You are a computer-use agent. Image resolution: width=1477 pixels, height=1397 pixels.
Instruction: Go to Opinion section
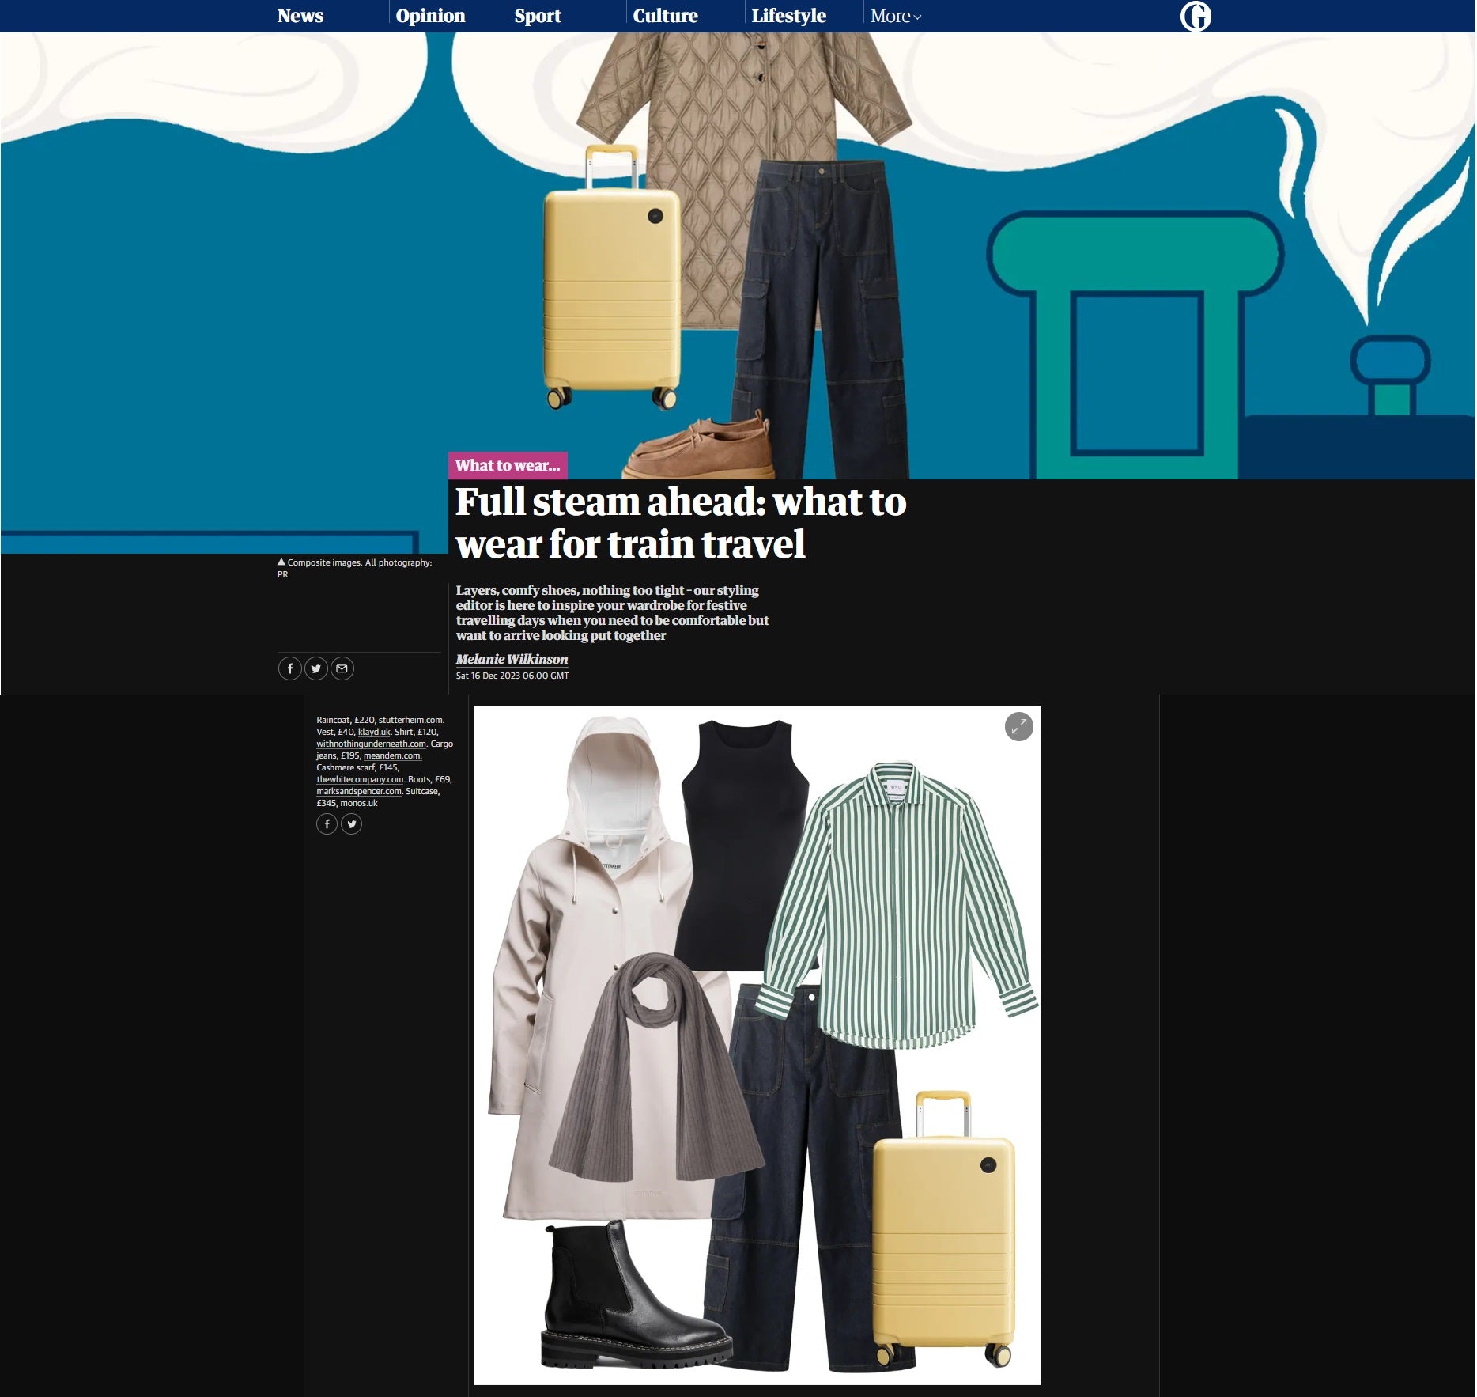pyautogui.click(x=430, y=16)
